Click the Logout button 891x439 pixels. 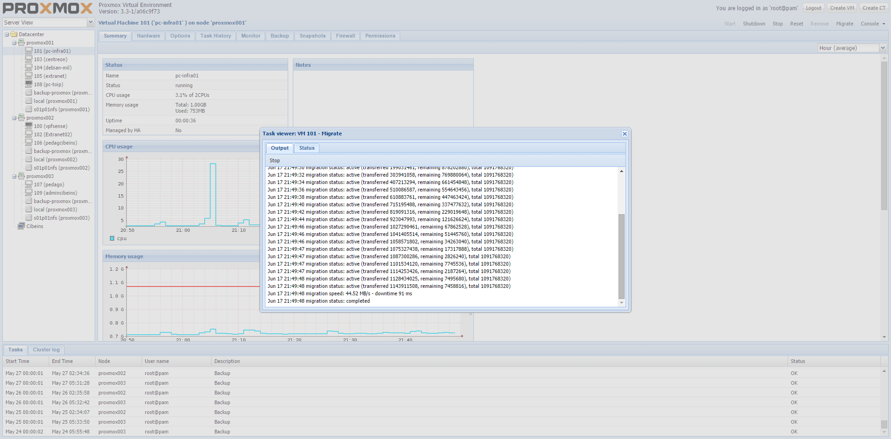814,8
